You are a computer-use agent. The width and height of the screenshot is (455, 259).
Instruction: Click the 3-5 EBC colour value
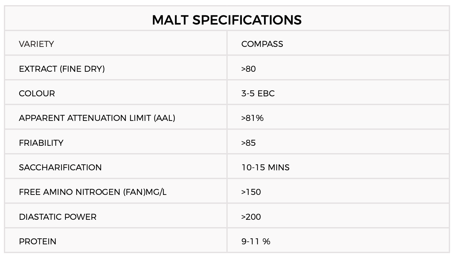click(258, 93)
